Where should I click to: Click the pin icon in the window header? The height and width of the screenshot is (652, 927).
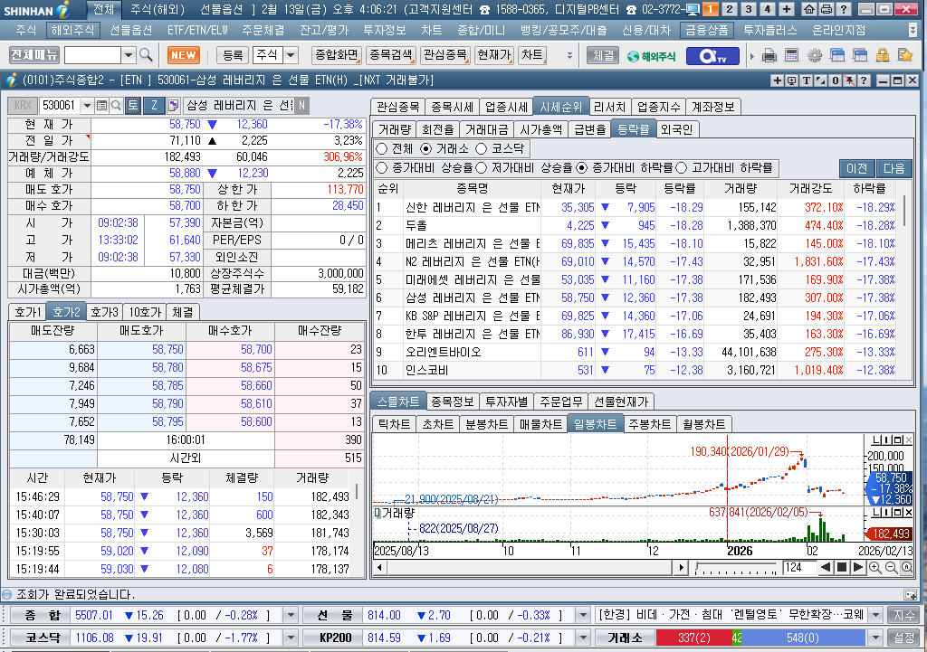849,80
